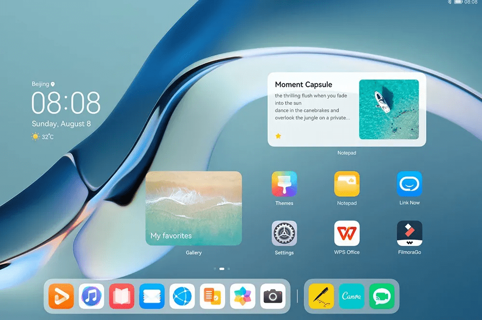Open the Email envelope app in dock
The image size is (482, 320).
[152, 296]
